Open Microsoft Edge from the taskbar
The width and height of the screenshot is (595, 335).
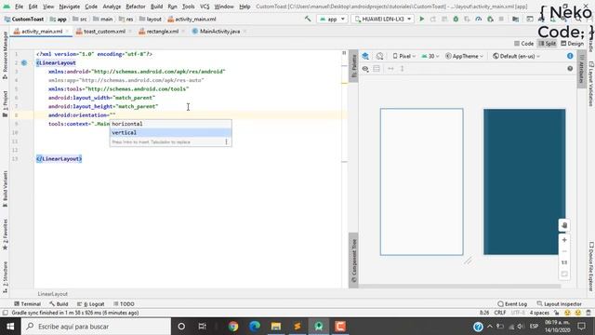click(x=255, y=327)
